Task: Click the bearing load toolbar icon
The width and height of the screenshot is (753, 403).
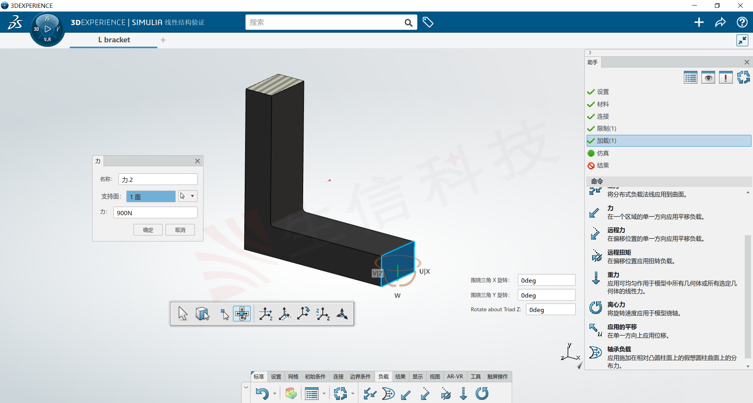Action: tap(388, 393)
